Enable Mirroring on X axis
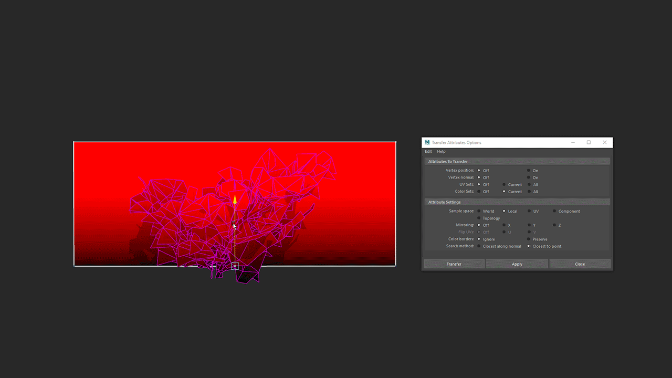Viewport: 672px width, 378px height. (504, 225)
